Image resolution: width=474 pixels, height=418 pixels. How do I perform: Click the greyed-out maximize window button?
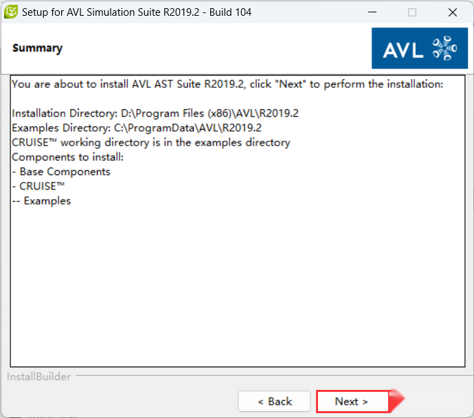[412, 12]
